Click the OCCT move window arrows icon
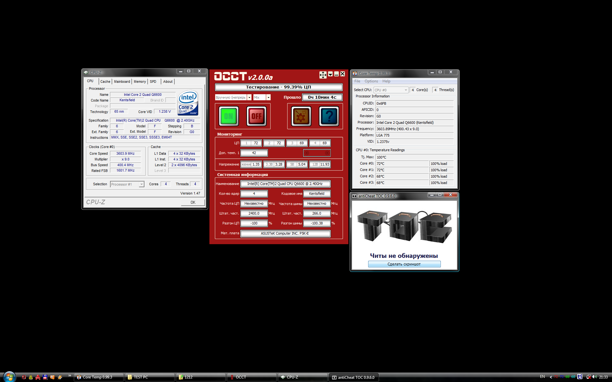The height and width of the screenshot is (382, 612). pyautogui.click(x=323, y=74)
